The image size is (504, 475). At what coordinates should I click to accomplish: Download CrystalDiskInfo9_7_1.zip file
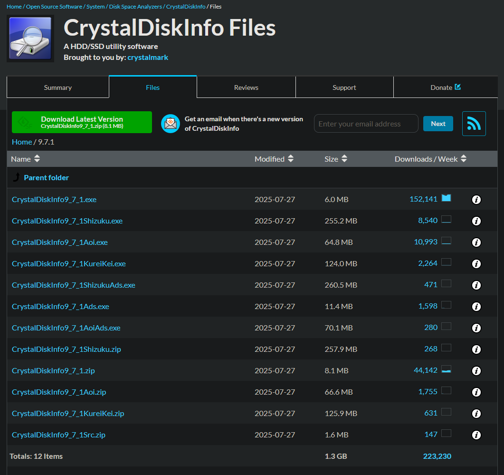coord(53,371)
